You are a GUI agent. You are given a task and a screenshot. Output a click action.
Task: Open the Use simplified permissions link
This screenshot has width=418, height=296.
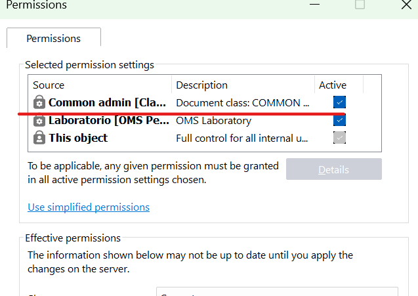pyautogui.click(x=89, y=207)
